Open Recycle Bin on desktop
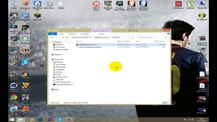This screenshot has width=217, height=122. click(14, 5)
